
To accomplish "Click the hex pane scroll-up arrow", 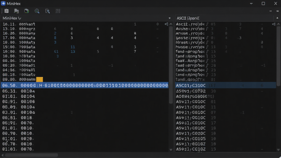I will (x=171, y=24).
